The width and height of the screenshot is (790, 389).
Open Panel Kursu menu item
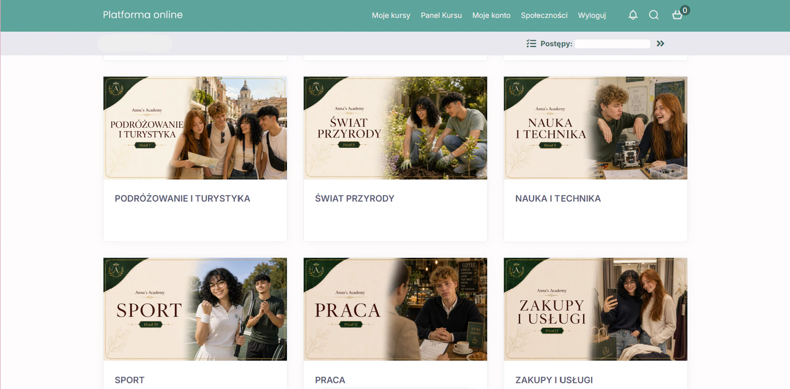tap(441, 15)
